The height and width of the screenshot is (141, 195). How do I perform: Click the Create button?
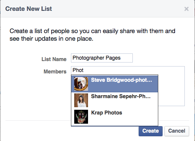click(151, 131)
